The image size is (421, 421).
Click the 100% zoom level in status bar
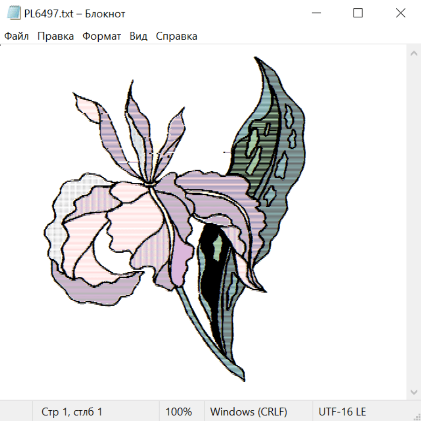pyautogui.click(x=179, y=412)
